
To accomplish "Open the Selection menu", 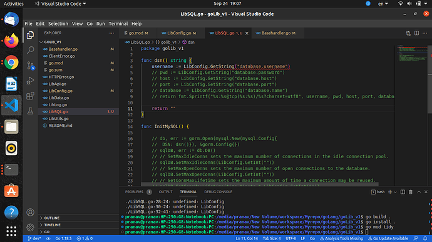I will pyautogui.click(x=58, y=24).
